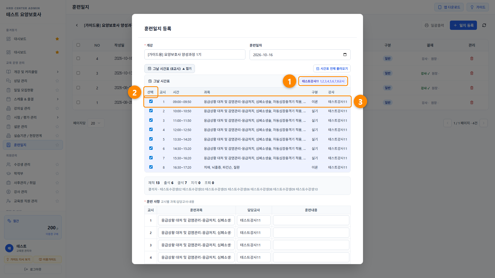Delete training log row number 3
This screenshot has width=495, height=278.
click(x=472, y=73)
